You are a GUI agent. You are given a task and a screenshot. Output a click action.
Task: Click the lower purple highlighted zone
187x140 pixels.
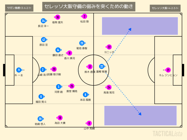140,115
